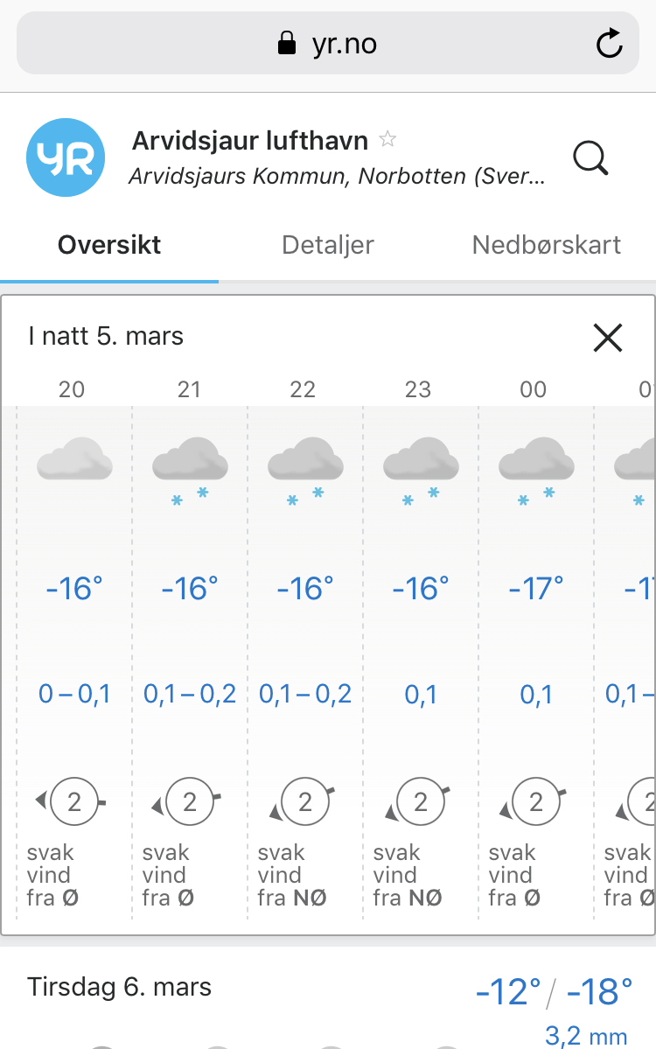Open the Nedbørskart tab

547,245
